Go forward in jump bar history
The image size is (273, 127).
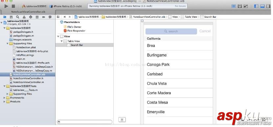70,17
